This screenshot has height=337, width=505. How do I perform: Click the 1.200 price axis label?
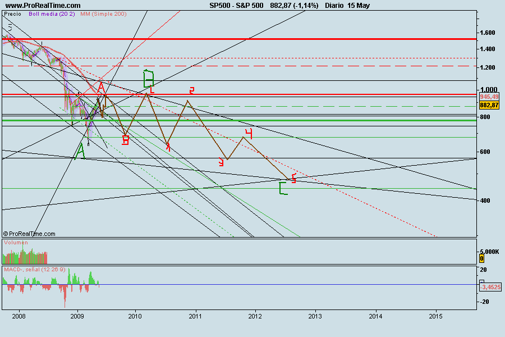click(487, 67)
